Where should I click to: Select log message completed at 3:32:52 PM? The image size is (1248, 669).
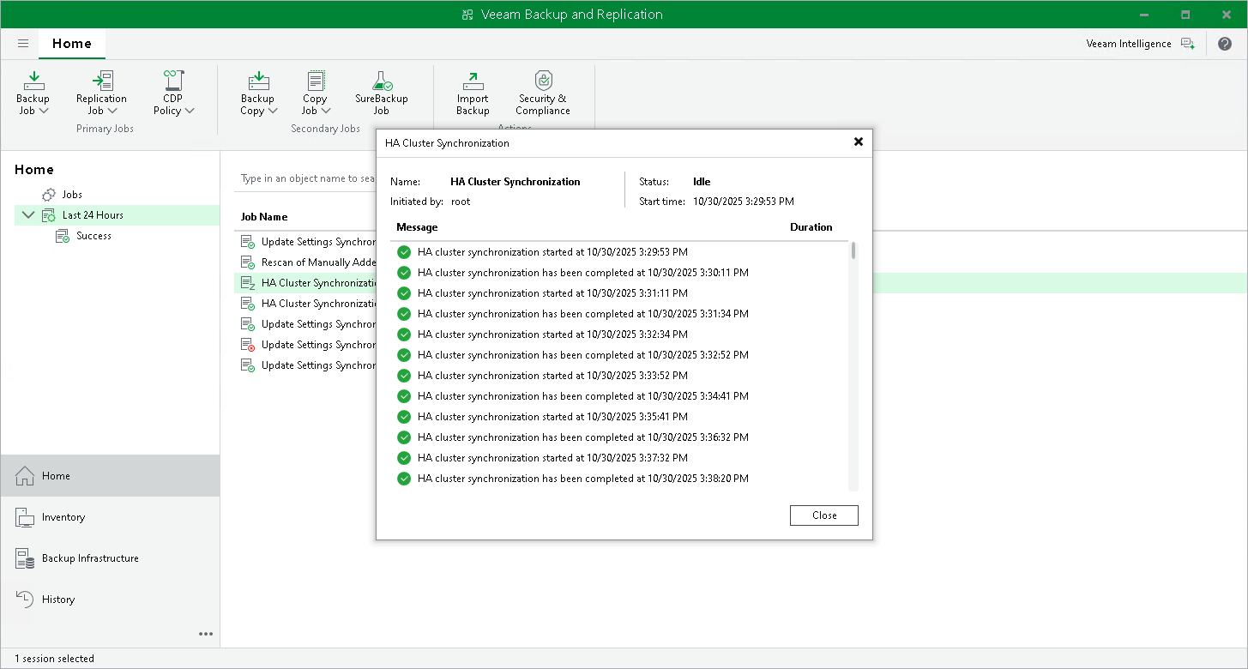point(583,355)
